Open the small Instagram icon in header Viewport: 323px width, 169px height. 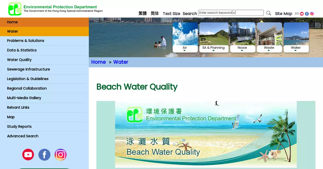pyautogui.click(x=312, y=14)
